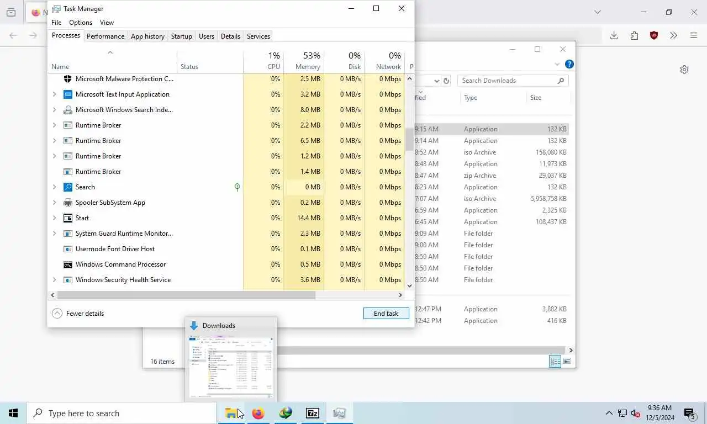Expand the Spooler SubSystem App process
The width and height of the screenshot is (707, 424).
click(54, 203)
